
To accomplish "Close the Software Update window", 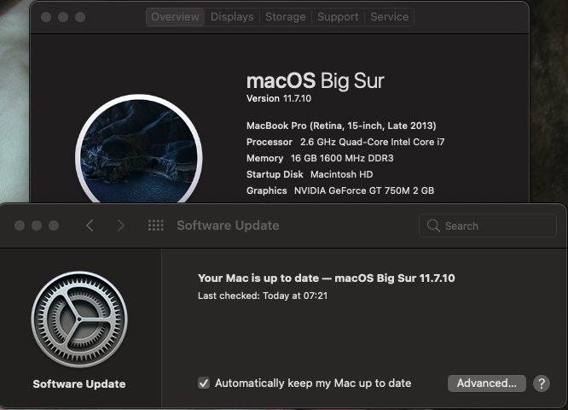I will [x=20, y=225].
